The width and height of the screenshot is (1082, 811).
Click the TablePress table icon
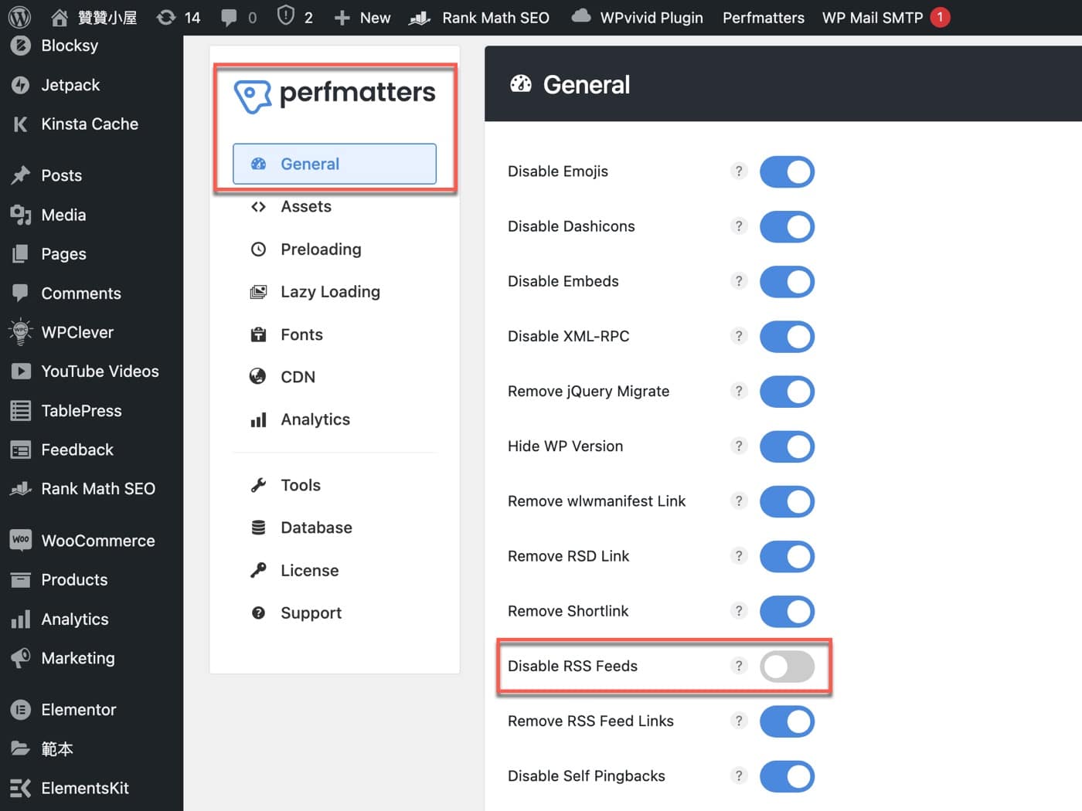[x=20, y=411]
